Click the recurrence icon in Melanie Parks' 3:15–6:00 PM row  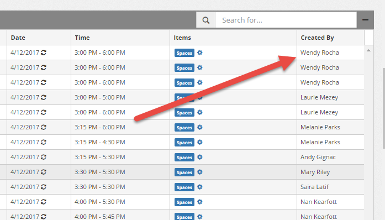coord(44,127)
